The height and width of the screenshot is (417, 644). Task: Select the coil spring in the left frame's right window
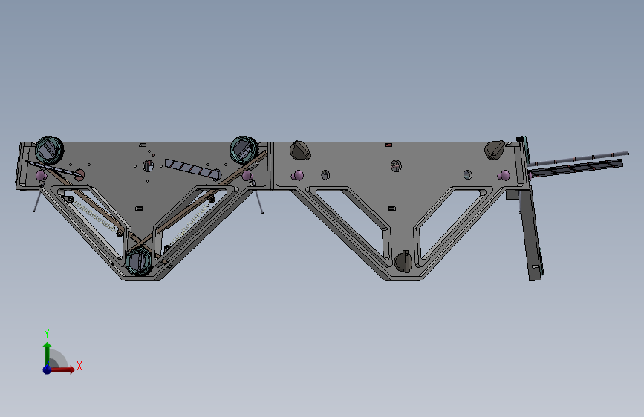(x=189, y=224)
